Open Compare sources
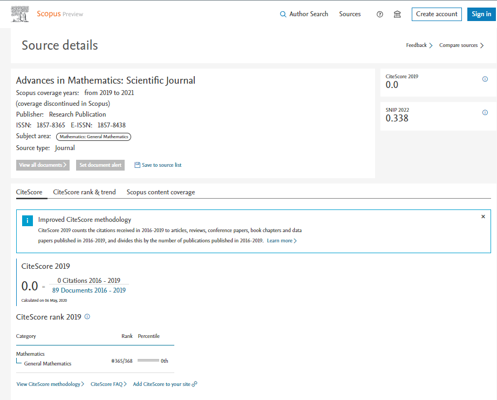 461,45
